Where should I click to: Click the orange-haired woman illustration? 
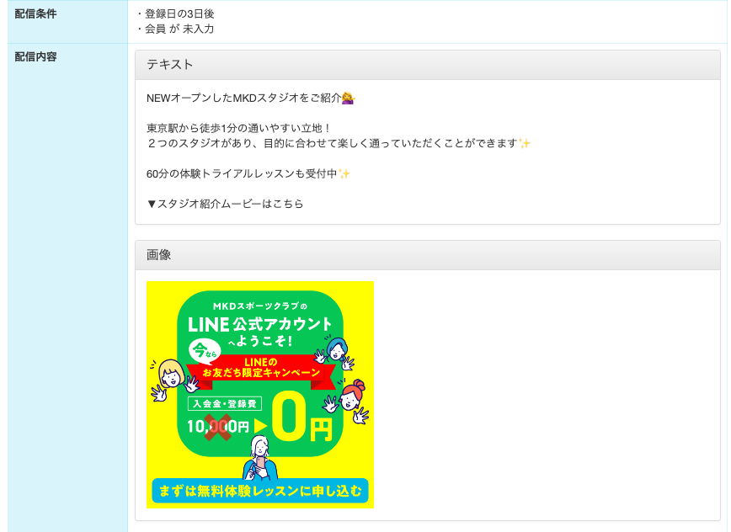349,401
